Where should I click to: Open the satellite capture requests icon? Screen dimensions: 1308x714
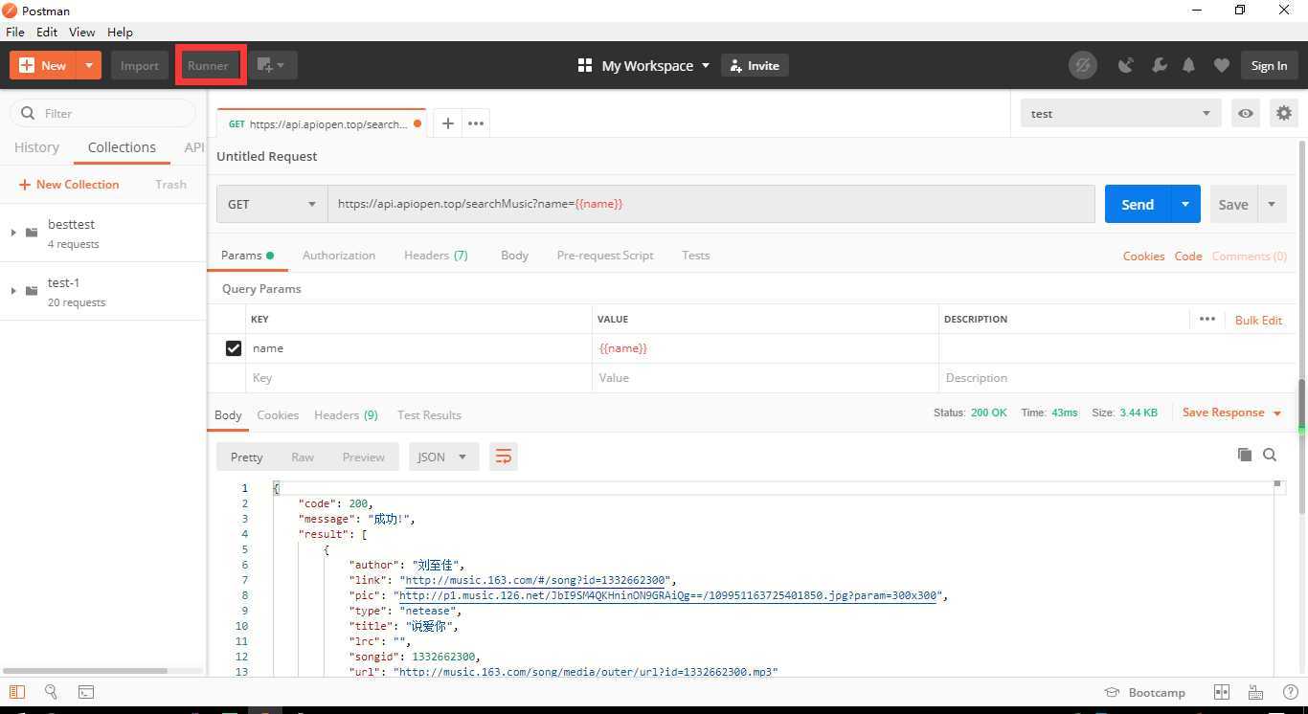(x=1126, y=65)
